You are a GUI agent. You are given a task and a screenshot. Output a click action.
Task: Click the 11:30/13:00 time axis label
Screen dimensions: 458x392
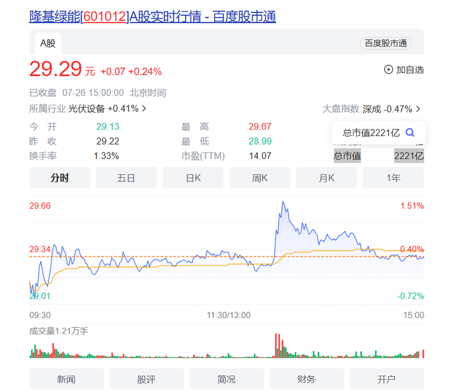229,315
